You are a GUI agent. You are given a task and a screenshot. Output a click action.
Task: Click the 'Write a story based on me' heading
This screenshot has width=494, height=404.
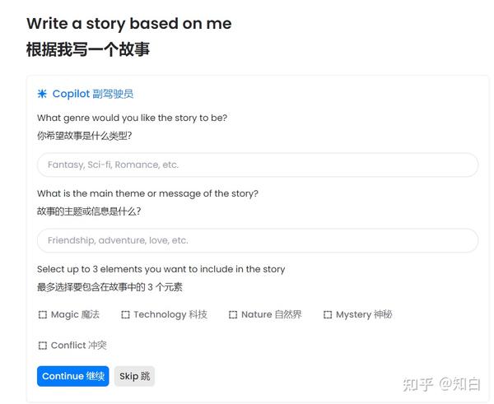point(129,24)
